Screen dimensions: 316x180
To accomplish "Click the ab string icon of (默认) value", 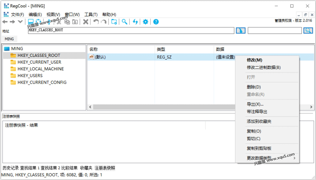I will [92, 57].
